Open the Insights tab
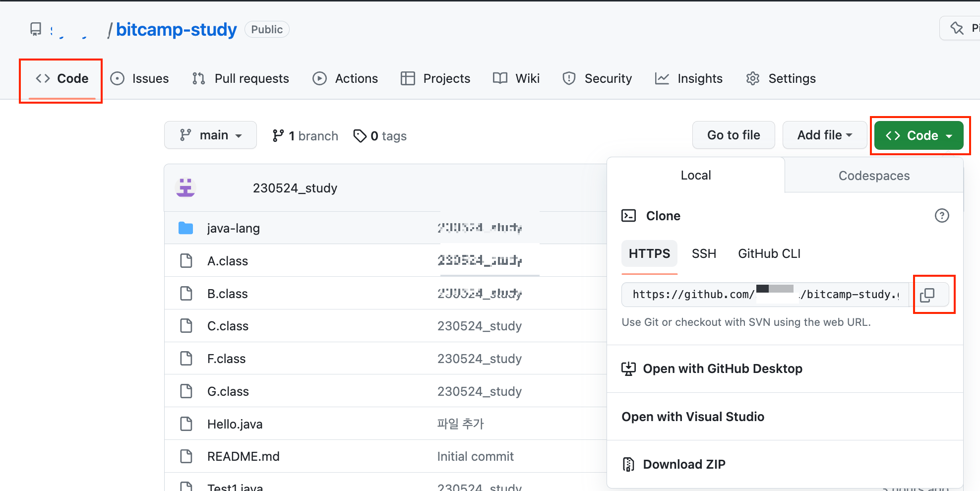 tap(689, 78)
